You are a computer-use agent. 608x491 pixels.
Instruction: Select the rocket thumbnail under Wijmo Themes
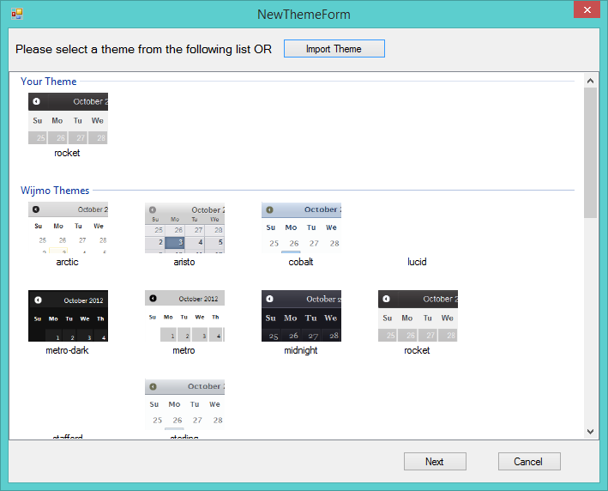418,316
